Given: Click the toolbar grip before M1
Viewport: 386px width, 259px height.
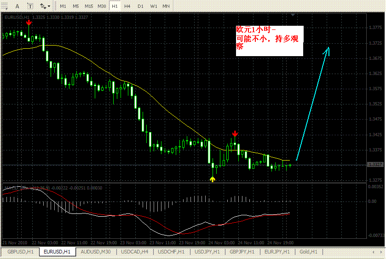Looking at the screenshot, I should 55,6.
